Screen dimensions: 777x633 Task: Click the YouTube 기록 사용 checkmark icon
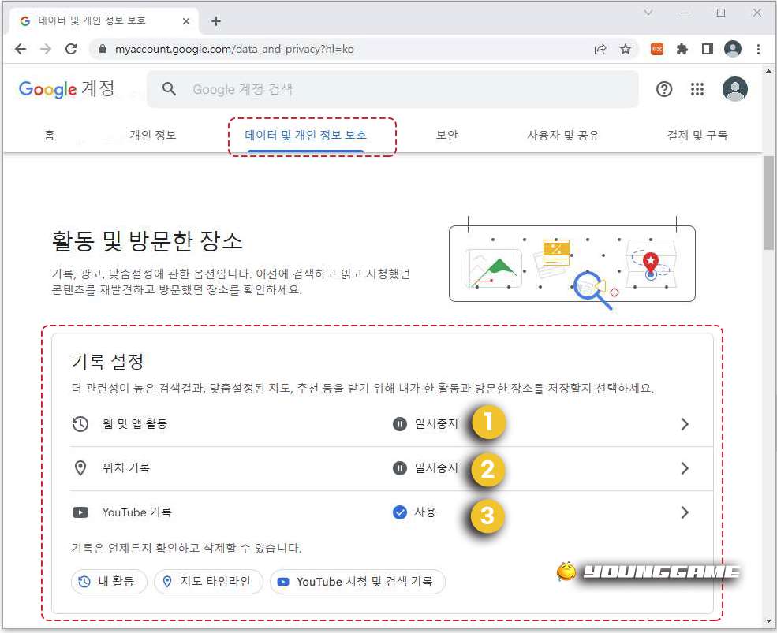[x=400, y=512]
